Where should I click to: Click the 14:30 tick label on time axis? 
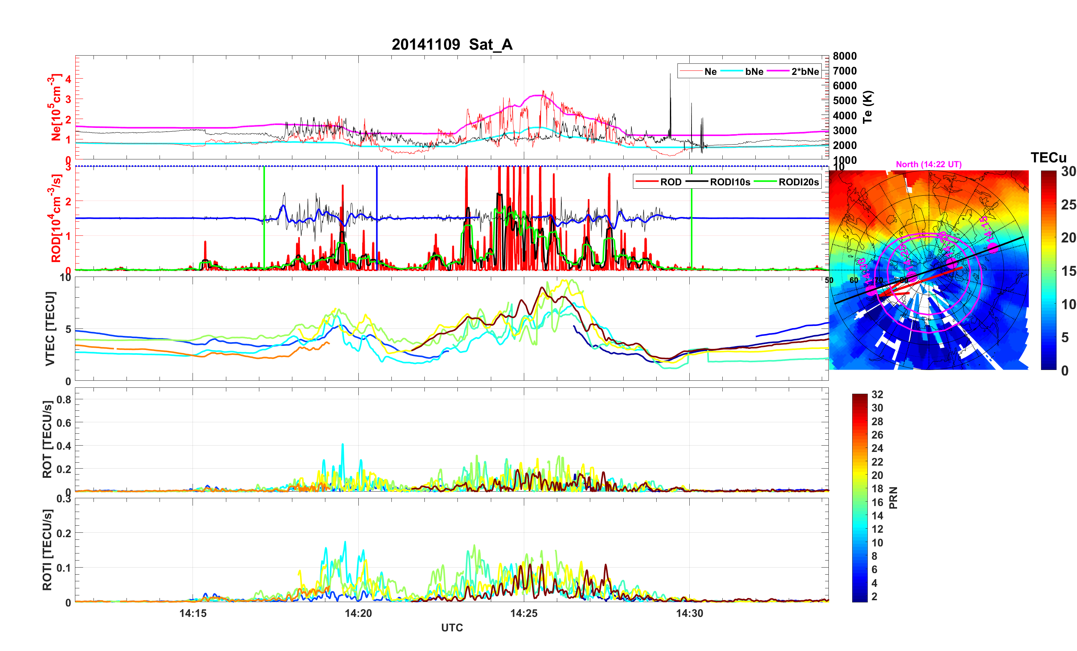click(689, 614)
